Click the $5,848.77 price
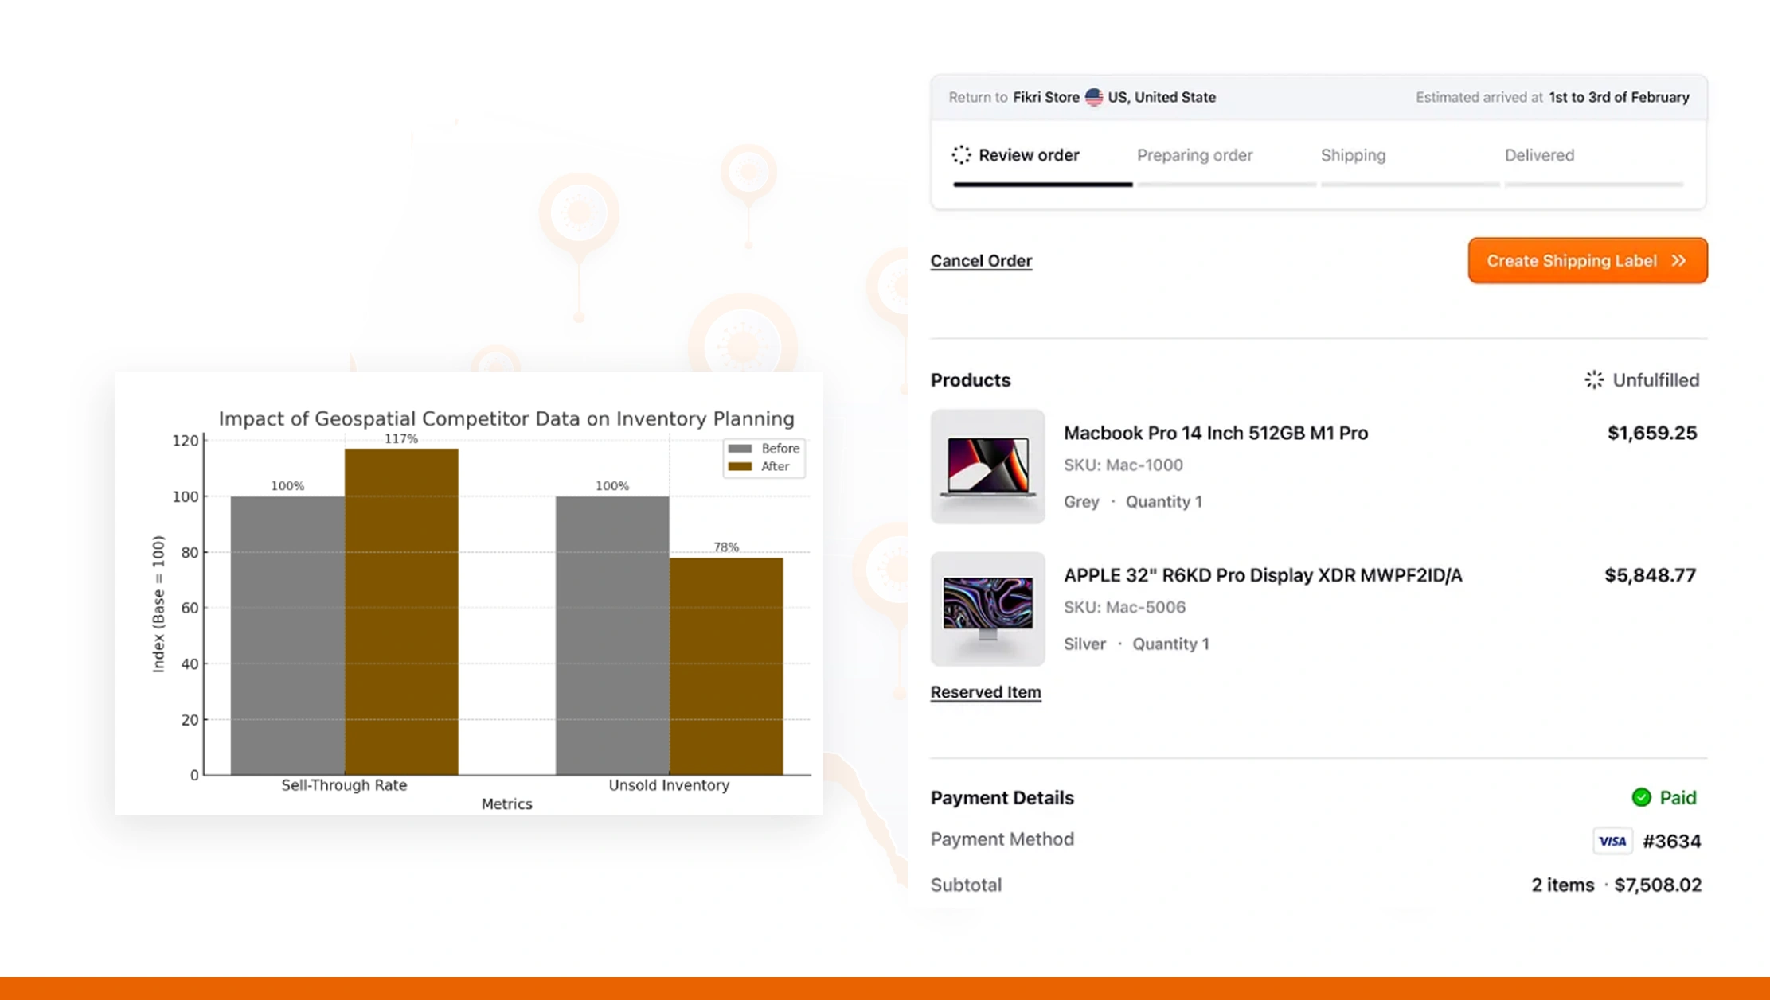1770x1000 pixels. click(1651, 575)
